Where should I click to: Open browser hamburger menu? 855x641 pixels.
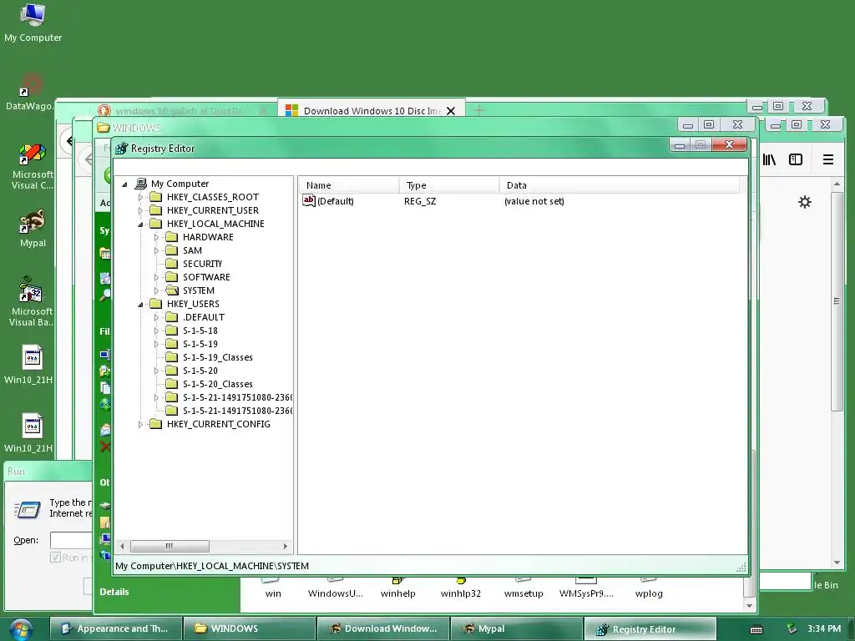tap(827, 159)
